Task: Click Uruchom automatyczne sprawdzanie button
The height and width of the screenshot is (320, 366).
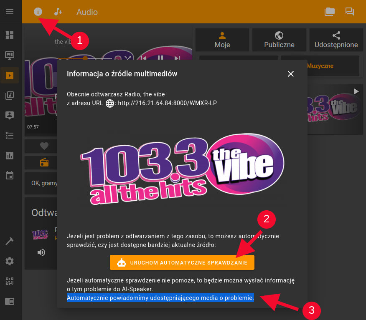Action: [x=182, y=263]
